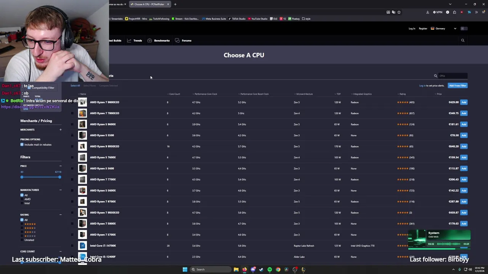The height and width of the screenshot is (274, 488).
Task: Open the Meta Business Suite bookmark
Action: tap(214, 19)
